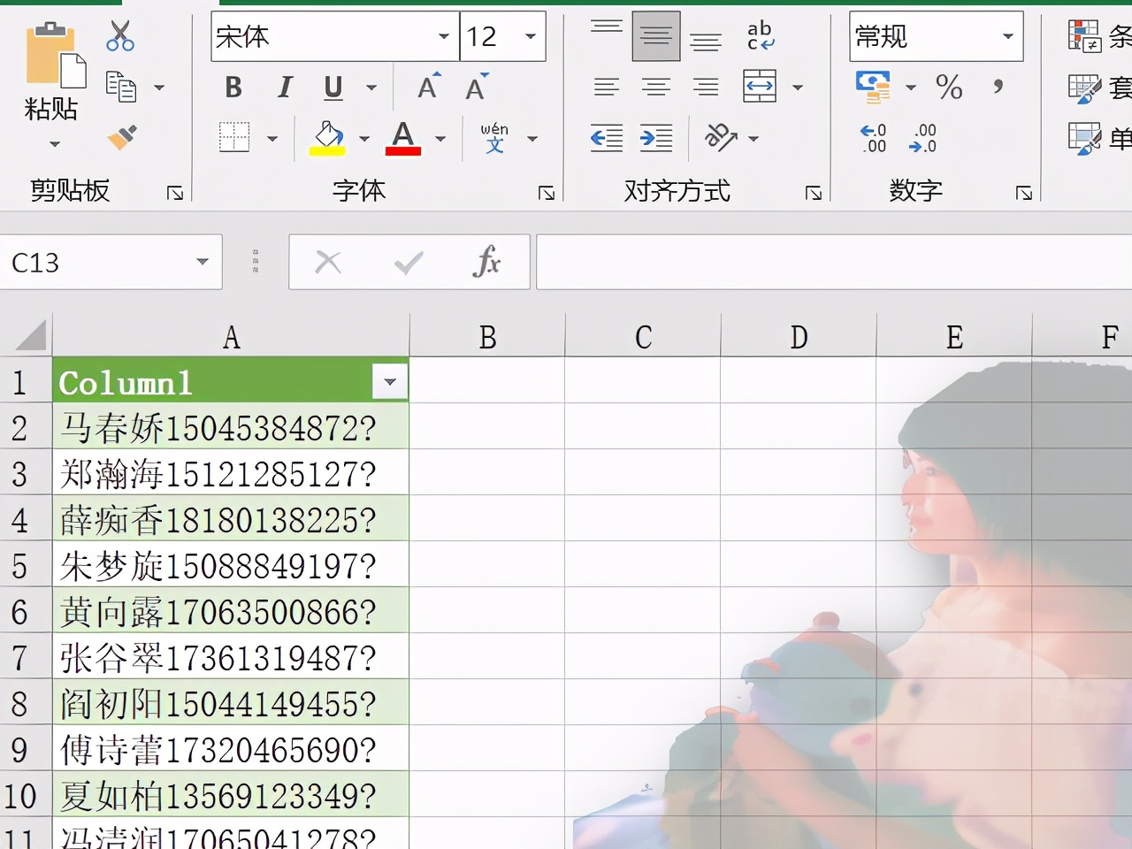Toggle middle vertical alignment
1132x849 pixels.
pos(656,36)
